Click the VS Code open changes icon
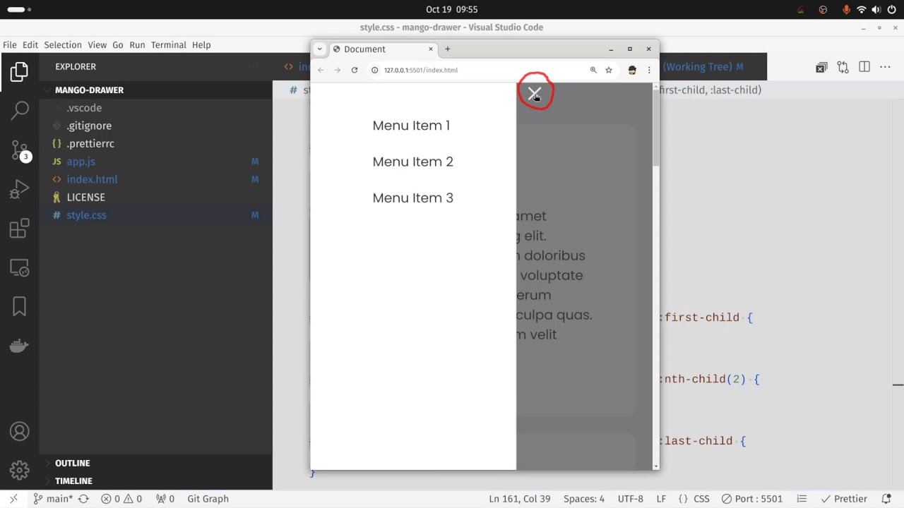 pyautogui.click(x=821, y=67)
